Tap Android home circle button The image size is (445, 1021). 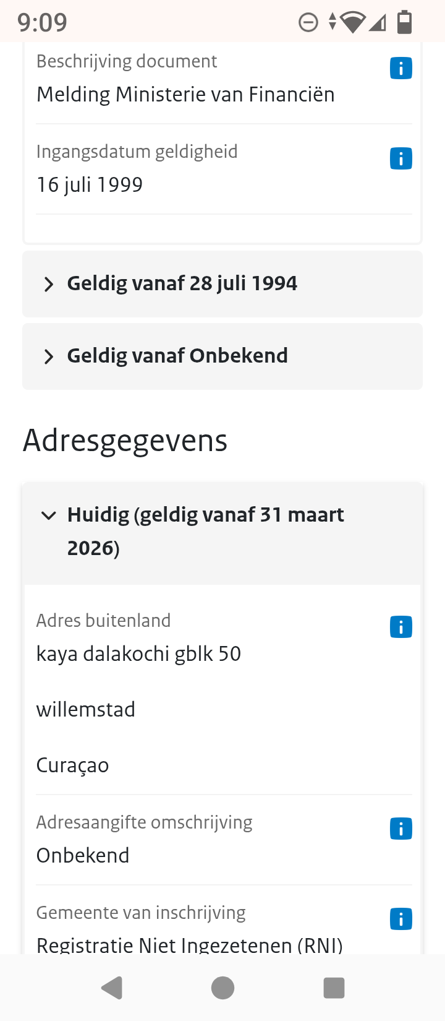coord(222,988)
